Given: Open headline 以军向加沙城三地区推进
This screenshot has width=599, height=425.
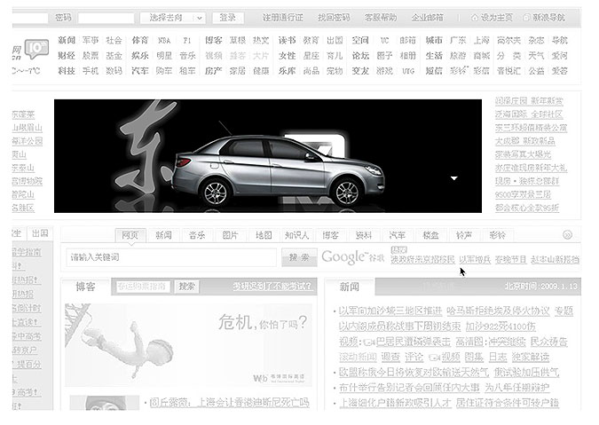Looking at the screenshot, I should tap(390, 311).
